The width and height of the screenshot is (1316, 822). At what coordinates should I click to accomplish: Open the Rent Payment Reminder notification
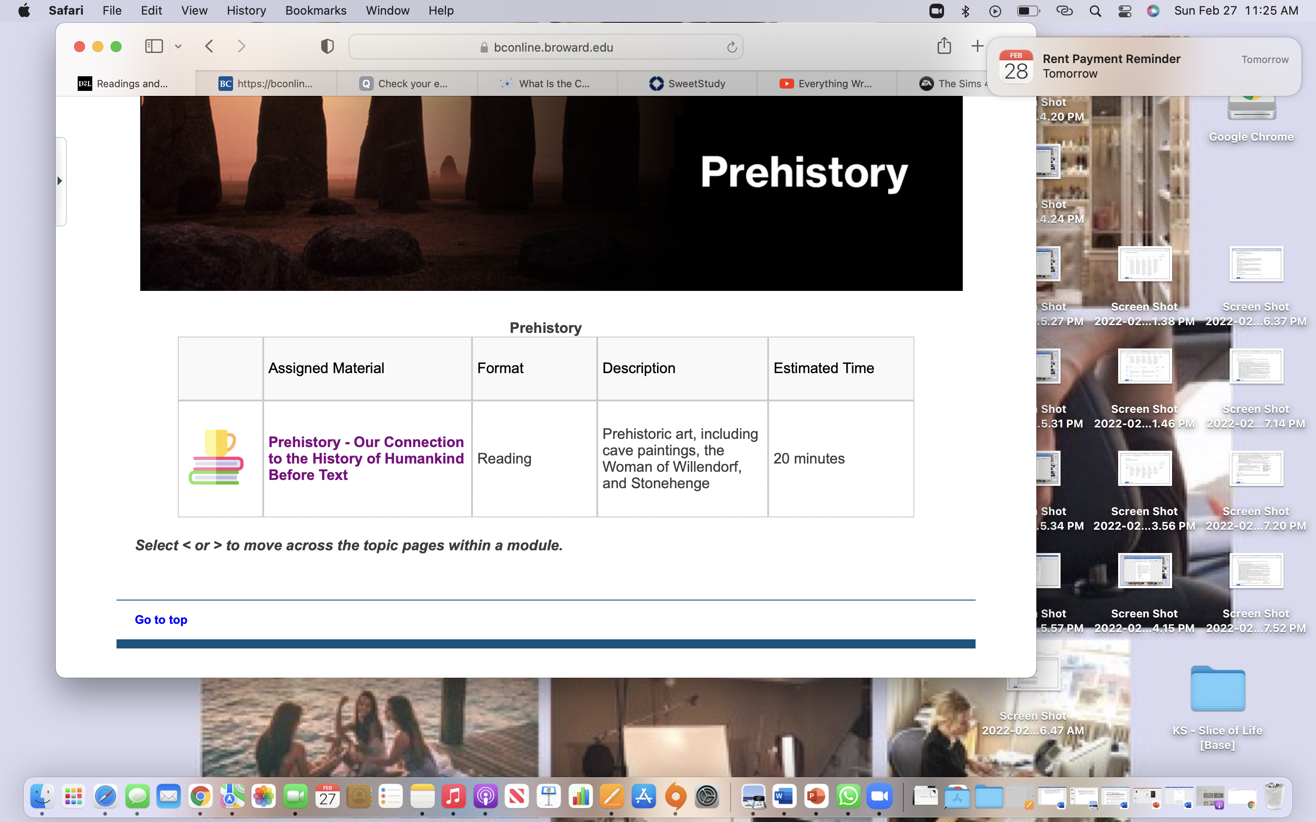(x=1144, y=66)
